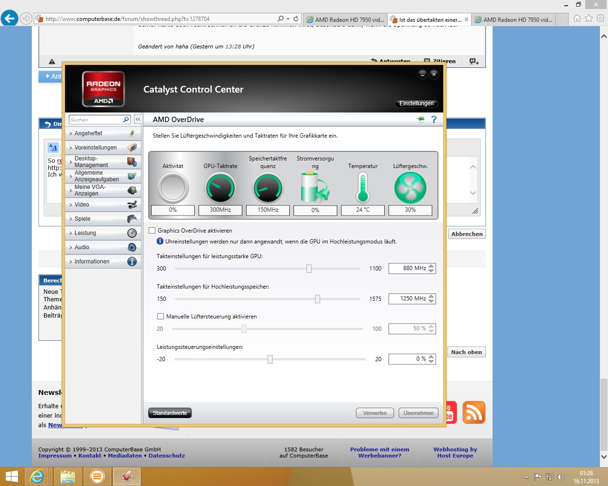The width and height of the screenshot is (608, 486).
Task: Click the Stromversorgung battery plug icon
Action: (x=315, y=187)
